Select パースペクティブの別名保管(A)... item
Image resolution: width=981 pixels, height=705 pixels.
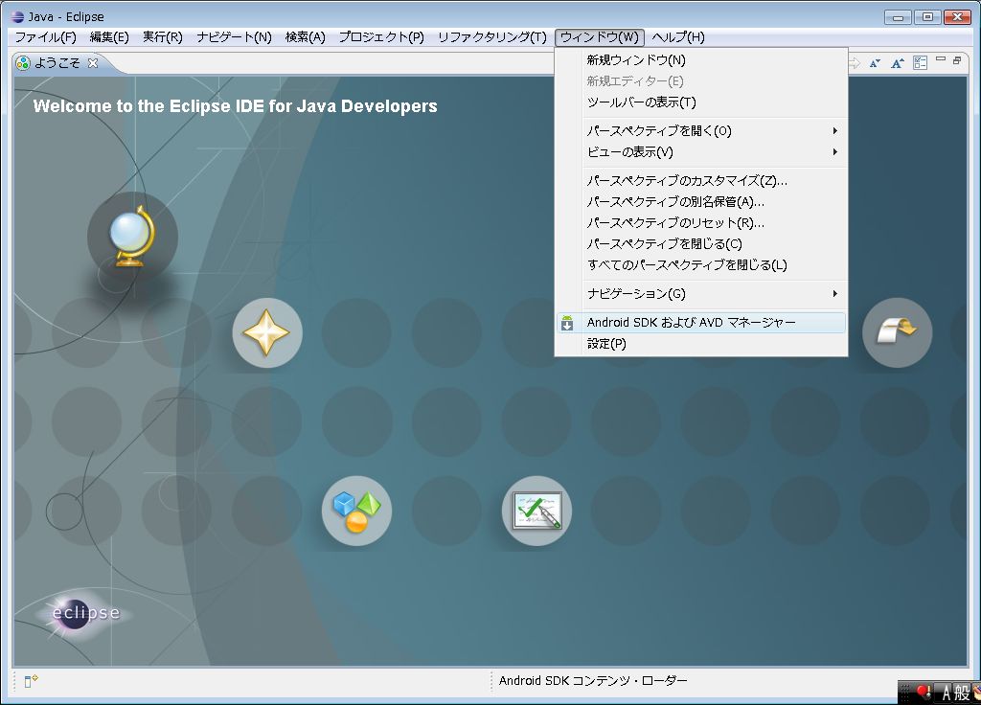(701, 202)
